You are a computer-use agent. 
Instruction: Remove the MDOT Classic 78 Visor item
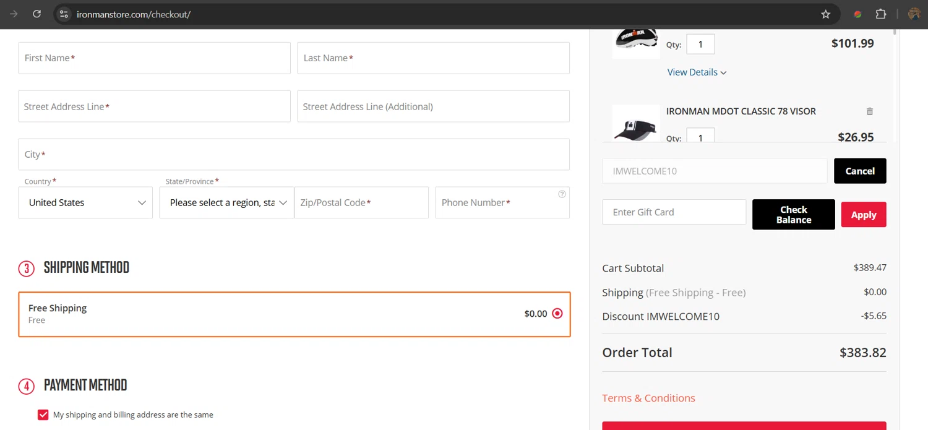[x=869, y=111]
